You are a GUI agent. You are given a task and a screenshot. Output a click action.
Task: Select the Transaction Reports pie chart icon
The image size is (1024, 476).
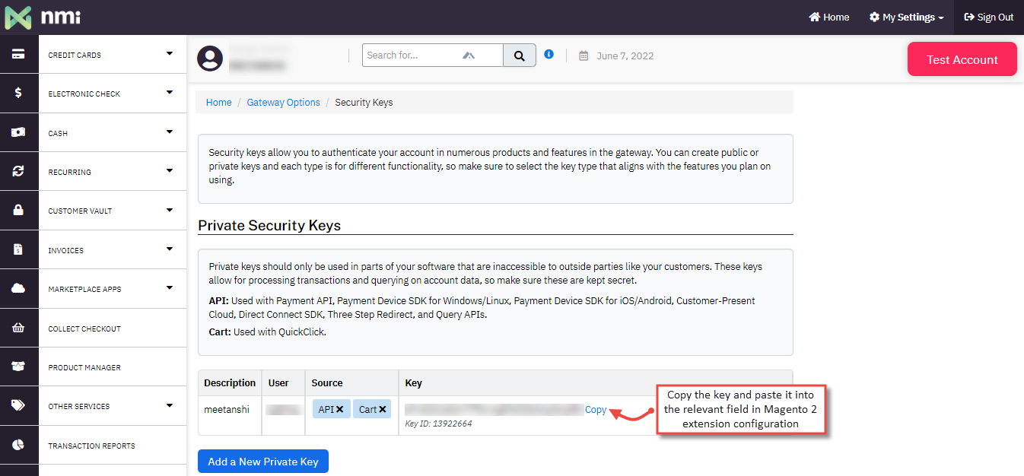[x=19, y=445]
